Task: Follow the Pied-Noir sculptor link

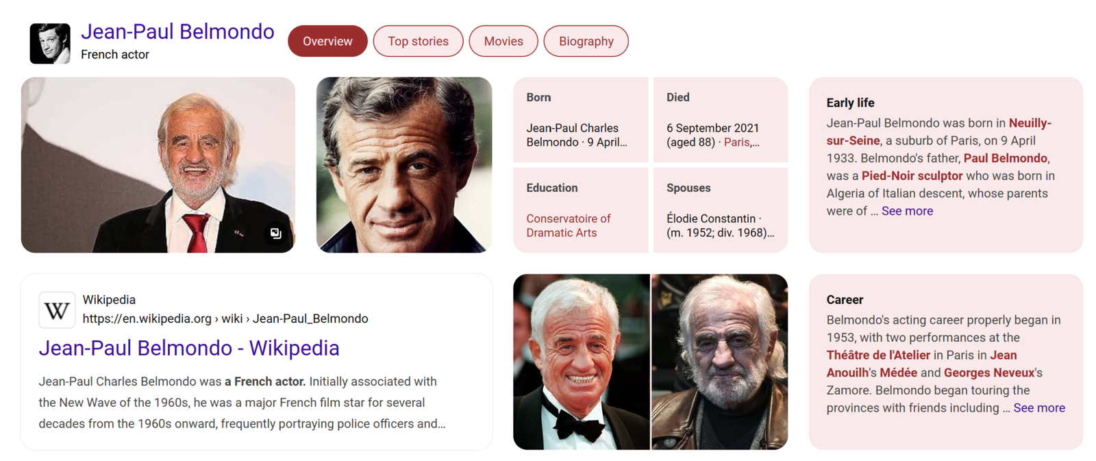Action: (x=911, y=176)
